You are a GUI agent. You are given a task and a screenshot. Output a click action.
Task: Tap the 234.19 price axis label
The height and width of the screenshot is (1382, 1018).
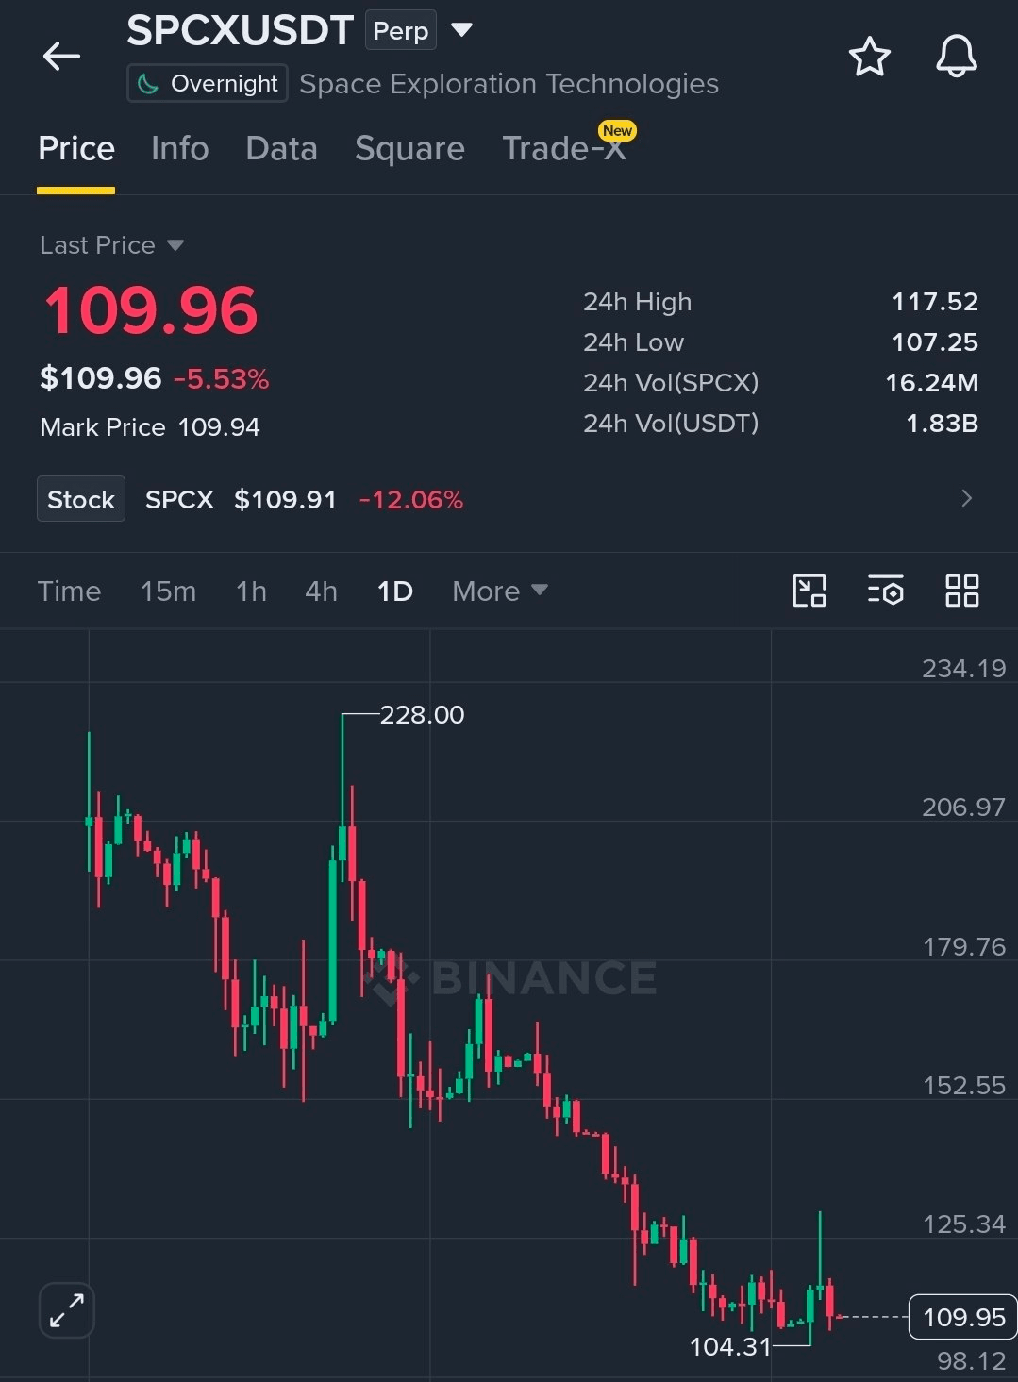point(963,669)
